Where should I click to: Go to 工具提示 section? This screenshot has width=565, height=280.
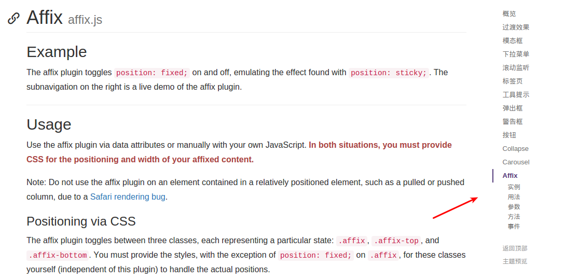point(516,95)
